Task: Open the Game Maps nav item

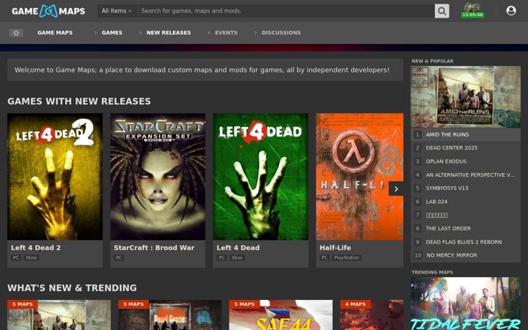Action: coord(55,33)
